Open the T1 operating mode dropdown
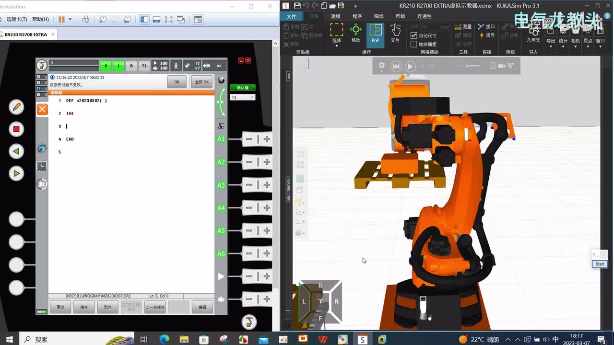Viewport: 614px width, 345px height. click(242, 97)
